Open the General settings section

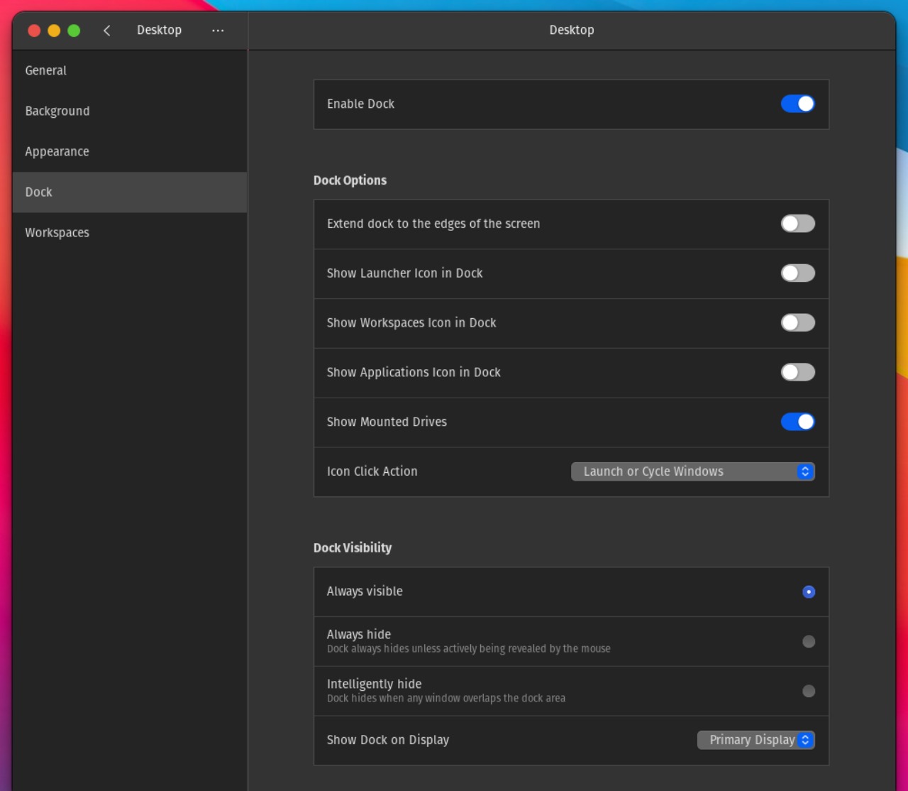[x=130, y=70]
